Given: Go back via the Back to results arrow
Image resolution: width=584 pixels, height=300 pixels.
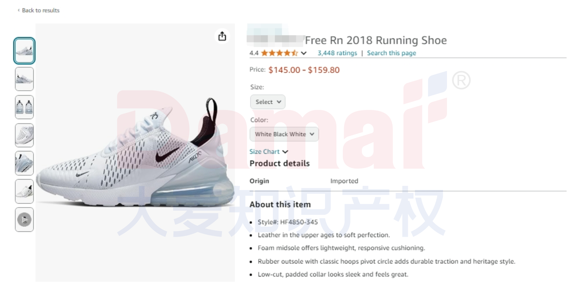Looking at the screenshot, I should coord(19,10).
